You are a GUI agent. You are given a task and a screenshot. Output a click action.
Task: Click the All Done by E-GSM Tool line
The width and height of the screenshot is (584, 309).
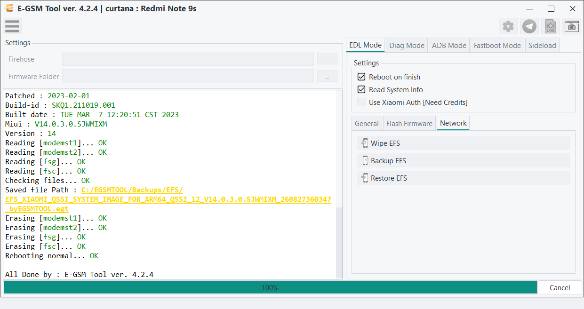pyautogui.click(x=79, y=275)
